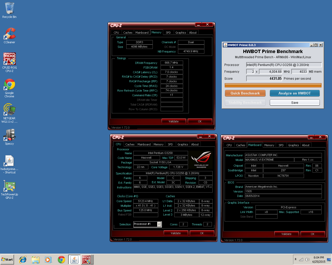Click Save in HWBOT Prime
332x265 pixels.
(295, 103)
